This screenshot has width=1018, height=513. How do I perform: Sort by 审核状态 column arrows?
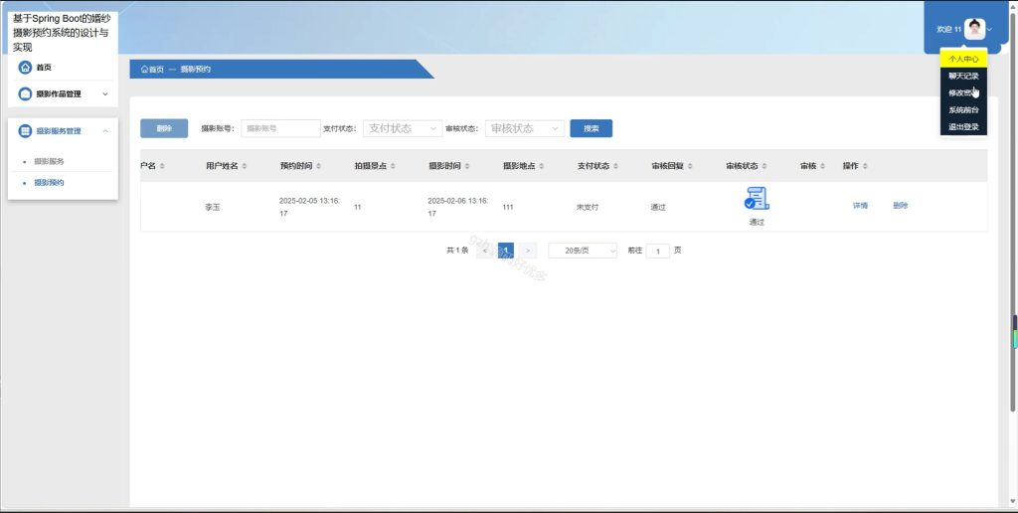[764, 166]
